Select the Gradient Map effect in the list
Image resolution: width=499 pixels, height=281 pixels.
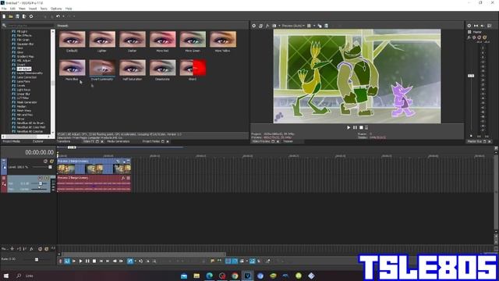(x=25, y=56)
